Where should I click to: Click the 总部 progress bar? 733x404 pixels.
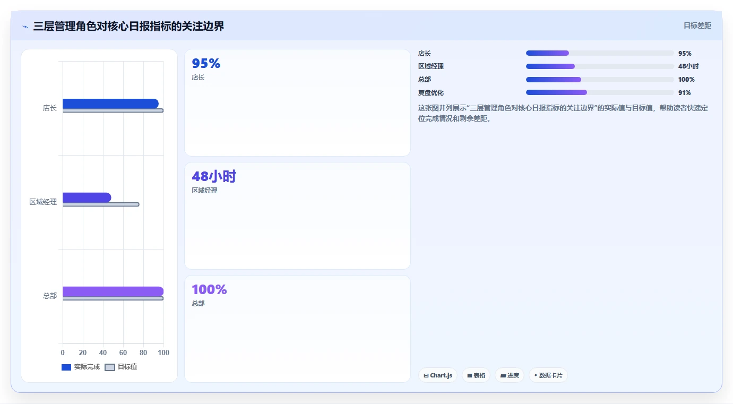click(600, 80)
